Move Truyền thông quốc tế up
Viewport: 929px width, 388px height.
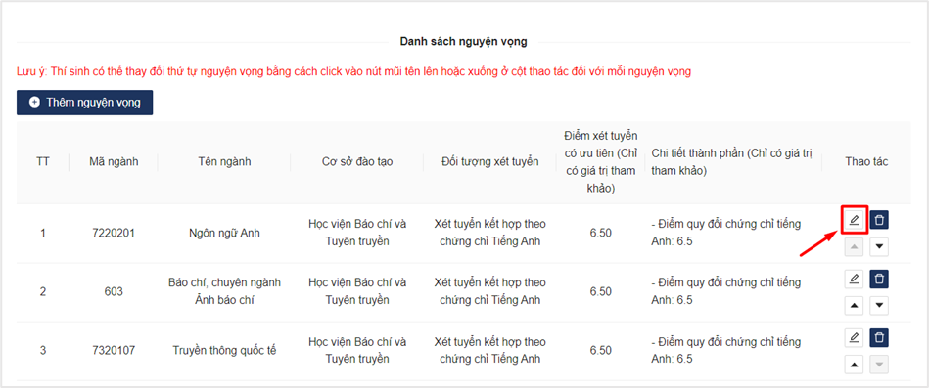pos(854,365)
